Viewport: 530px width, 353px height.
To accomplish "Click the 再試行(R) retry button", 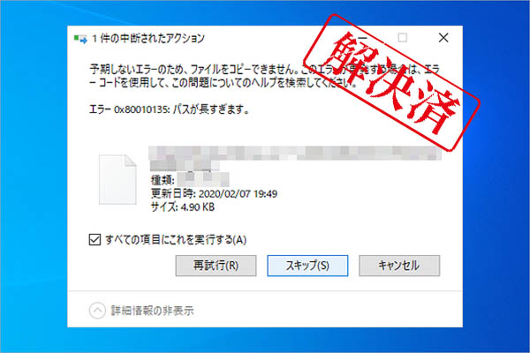I will tap(216, 266).
